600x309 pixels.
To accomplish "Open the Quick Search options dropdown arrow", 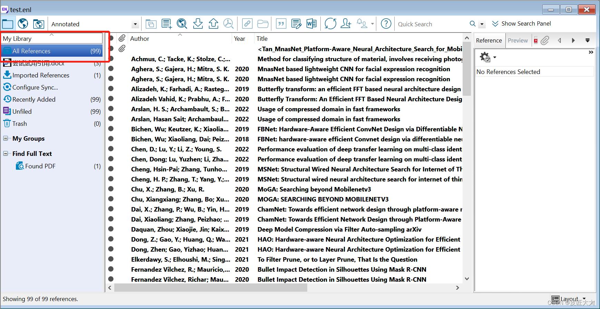I will tap(482, 24).
